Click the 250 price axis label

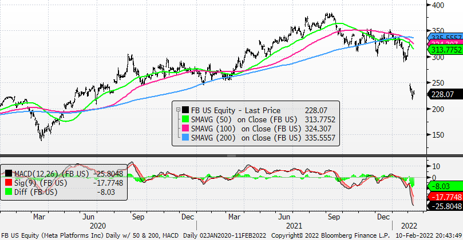[438, 83]
